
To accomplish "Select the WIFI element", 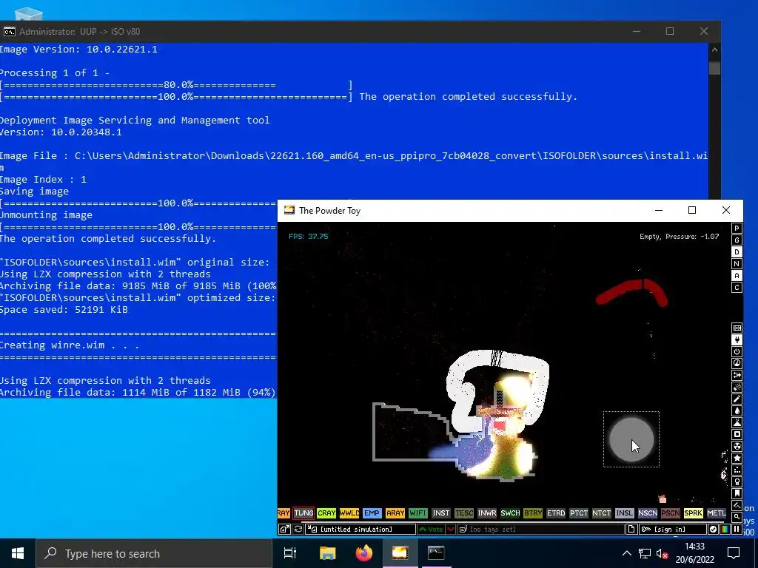I will (417, 513).
